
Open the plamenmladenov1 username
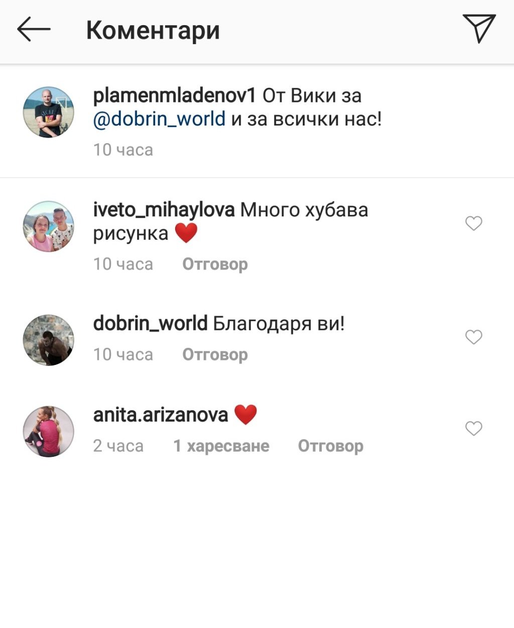coord(175,95)
